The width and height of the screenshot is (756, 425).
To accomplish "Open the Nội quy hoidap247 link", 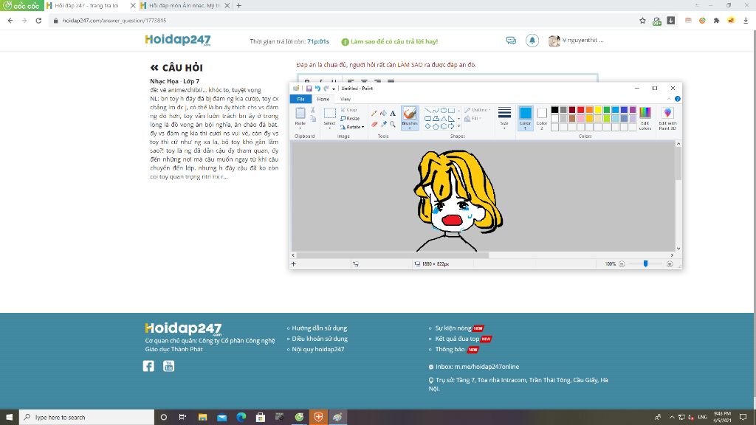I will [x=318, y=349].
